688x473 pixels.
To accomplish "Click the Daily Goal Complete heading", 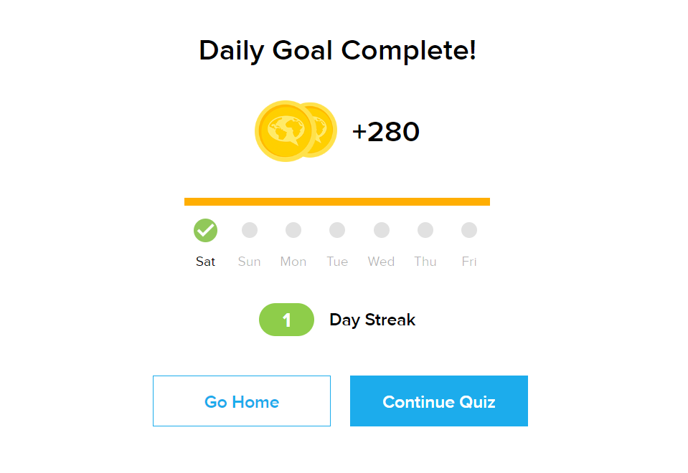I will [337, 51].
